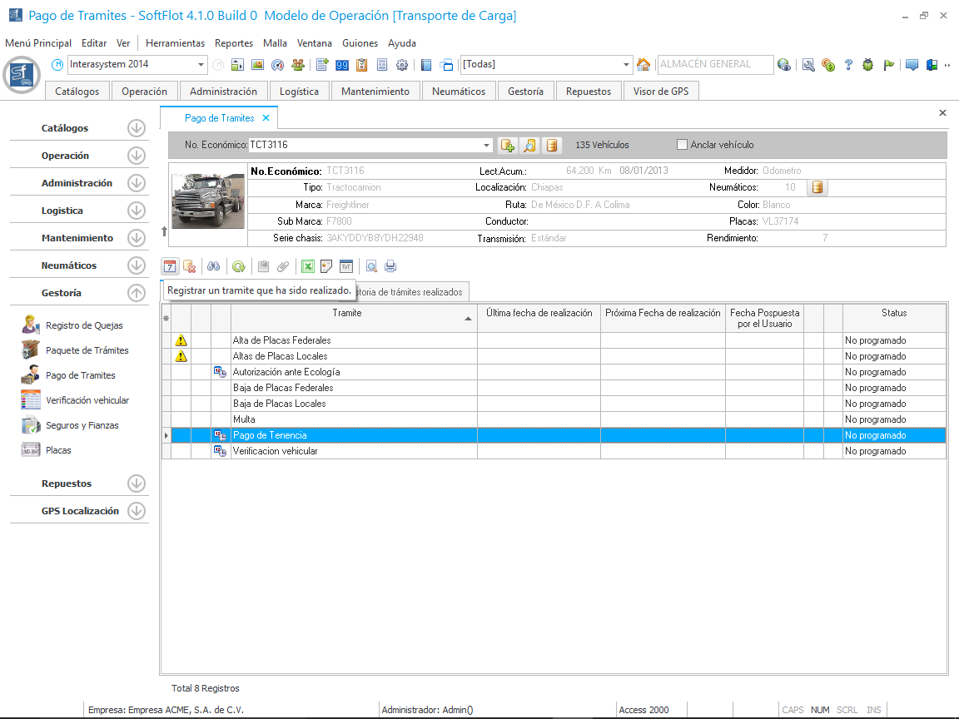Screen dimensions: 959x719
Task: Click the home icon in top toolbar
Action: coord(643,65)
